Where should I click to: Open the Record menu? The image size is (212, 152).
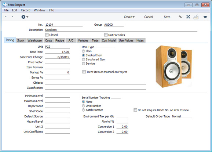(25, 10)
